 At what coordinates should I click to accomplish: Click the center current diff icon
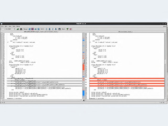[x=60, y=29]
